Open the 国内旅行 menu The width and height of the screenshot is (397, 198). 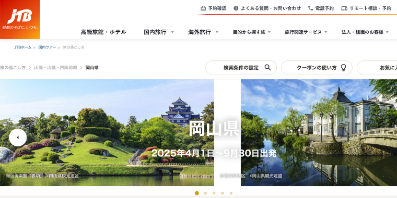[x=155, y=32]
